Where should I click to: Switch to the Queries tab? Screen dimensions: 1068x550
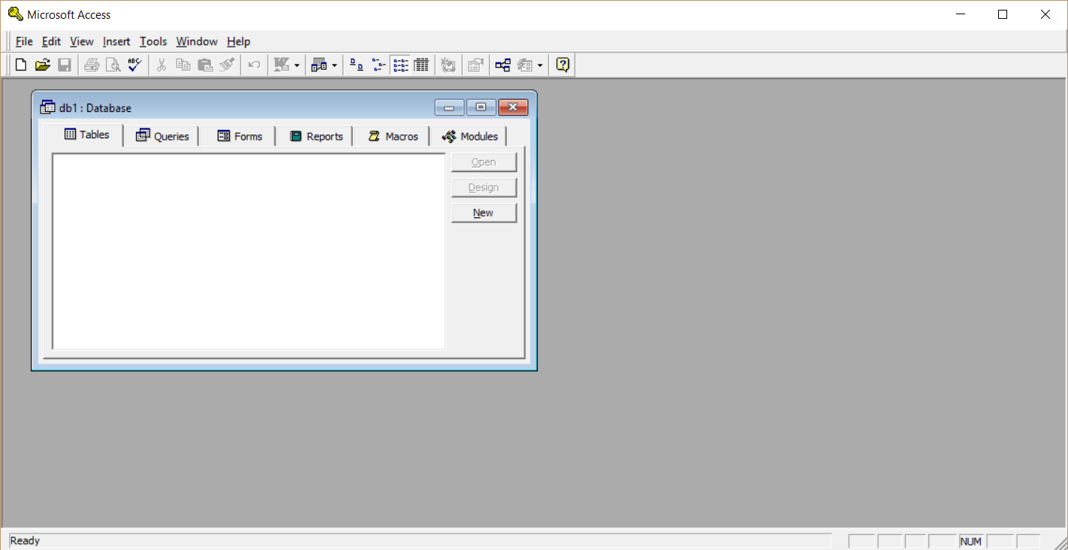click(x=162, y=135)
